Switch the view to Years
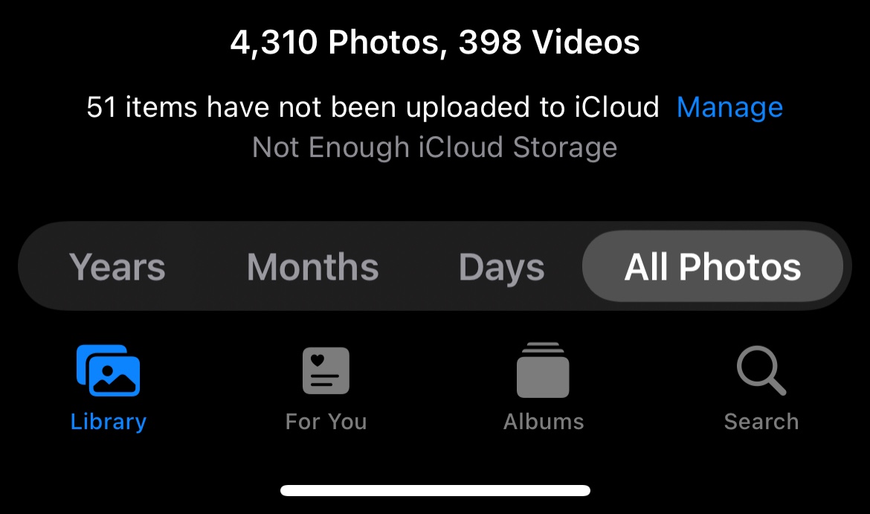This screenshot has height=514, width=870. 117,267
